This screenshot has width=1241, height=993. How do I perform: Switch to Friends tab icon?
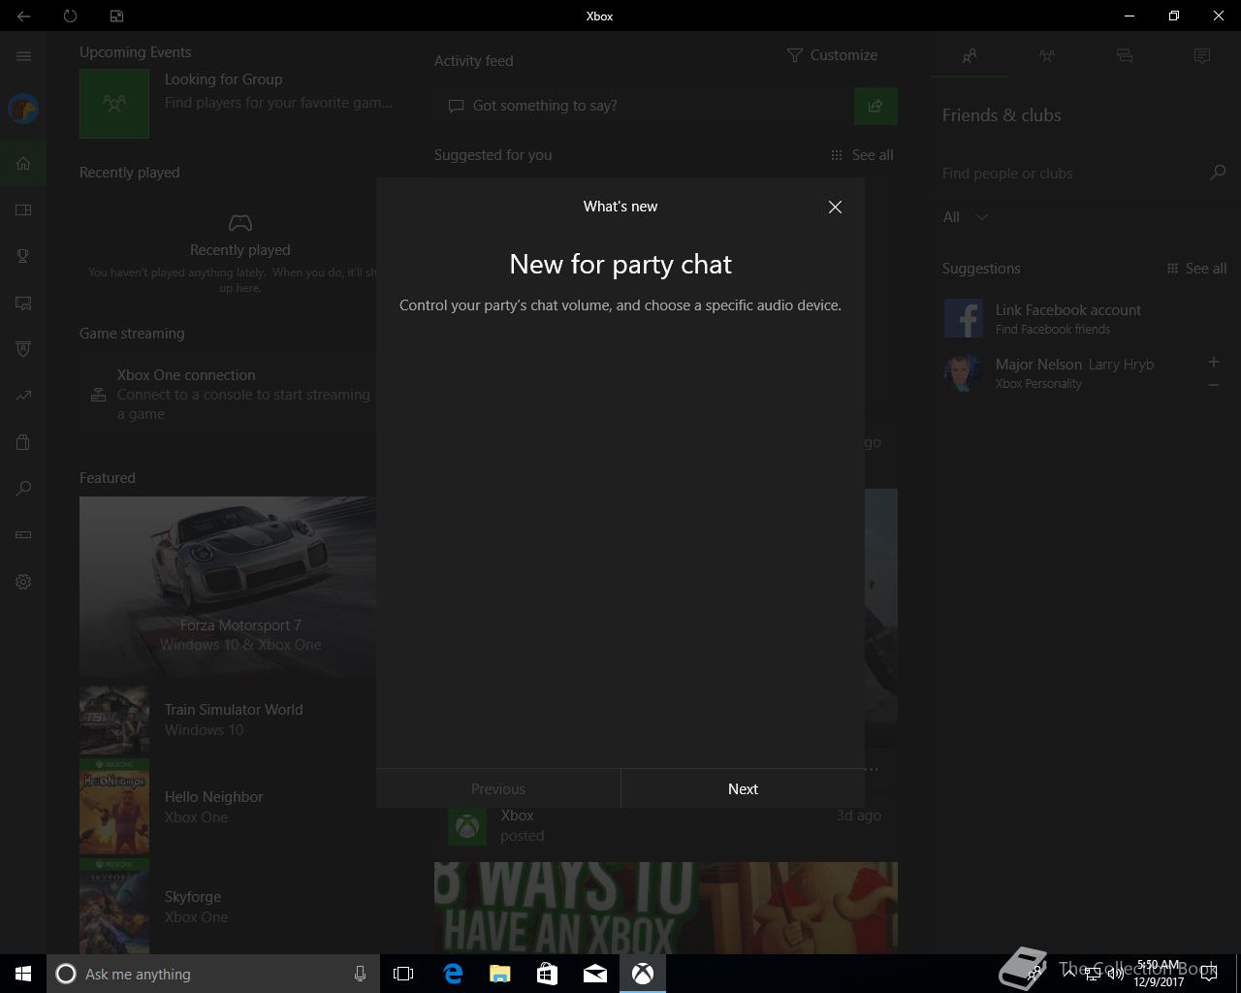(x=970, y=56)
